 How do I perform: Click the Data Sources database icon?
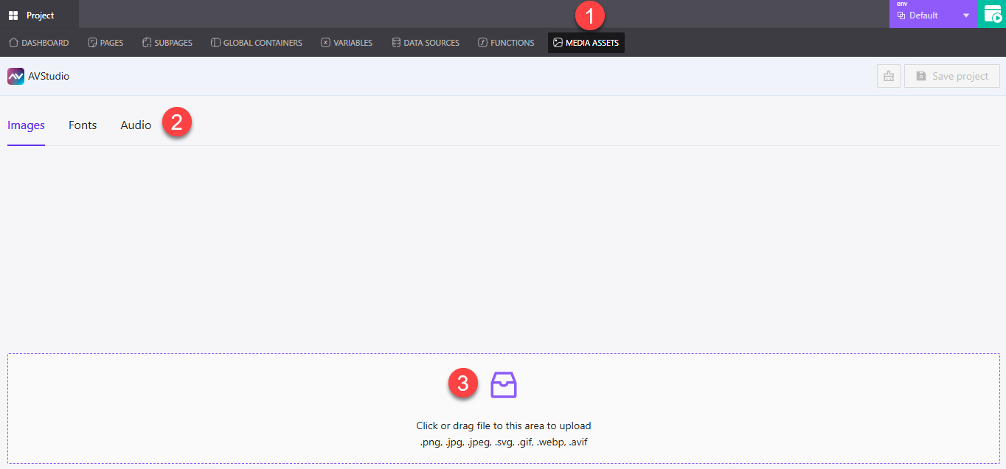tap(396, 43)
